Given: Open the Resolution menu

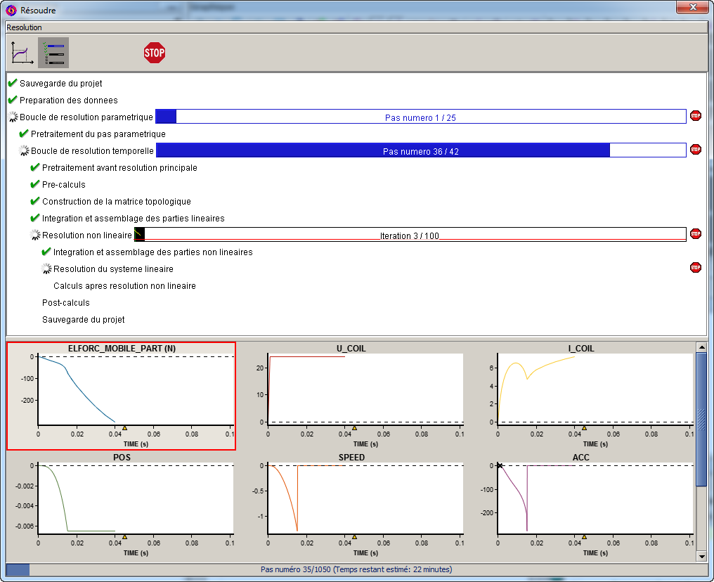Looking at the screenshot, I should tap(25, 27).
